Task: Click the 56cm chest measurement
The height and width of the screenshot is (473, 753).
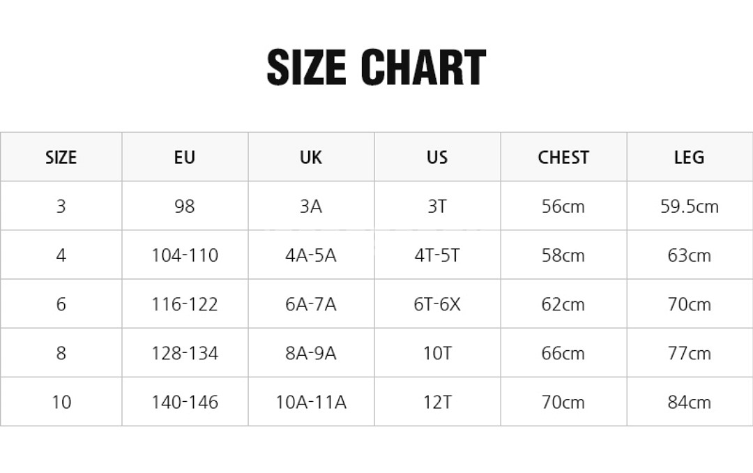Action: 563,207
